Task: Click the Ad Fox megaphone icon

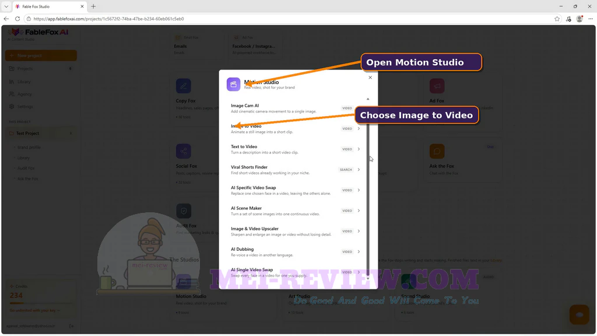Action: [x=437, y=86]
